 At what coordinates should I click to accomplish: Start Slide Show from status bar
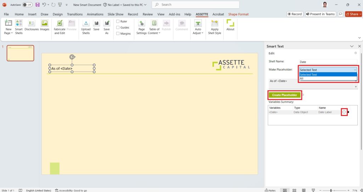click(313, 190)
